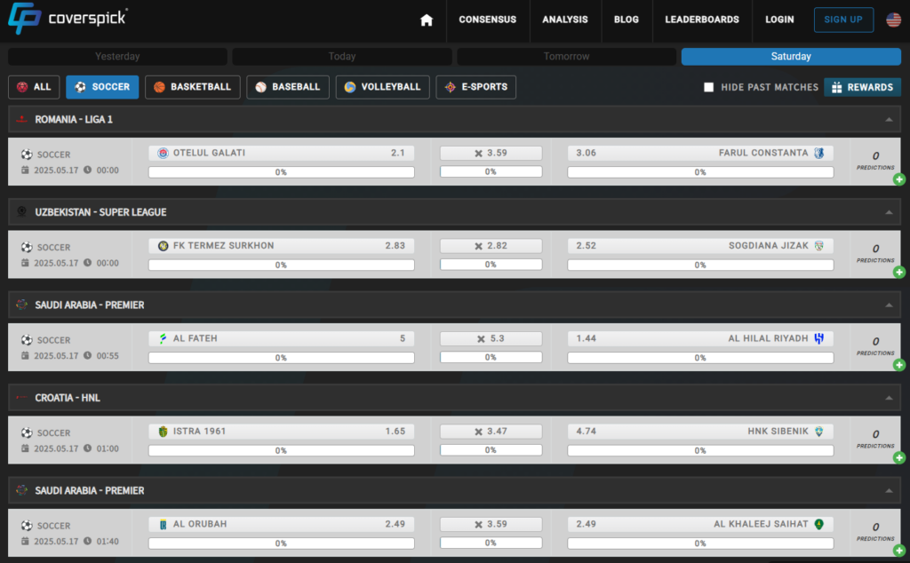
Task: Filter matches by E-Sports
Action: [476, 87]
